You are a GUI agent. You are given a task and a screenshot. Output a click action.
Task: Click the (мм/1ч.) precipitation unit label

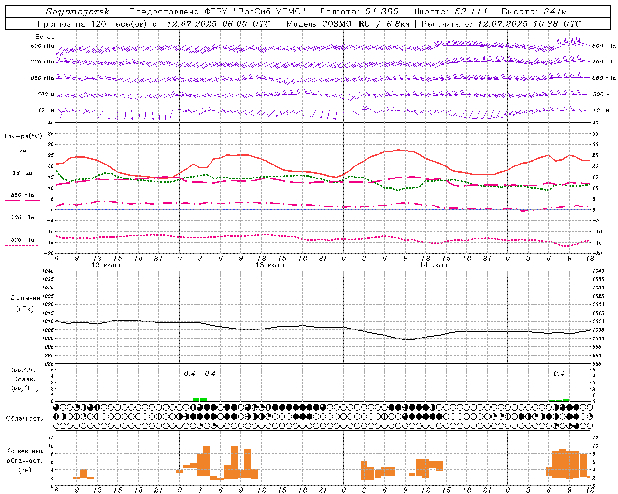(25, 388)
